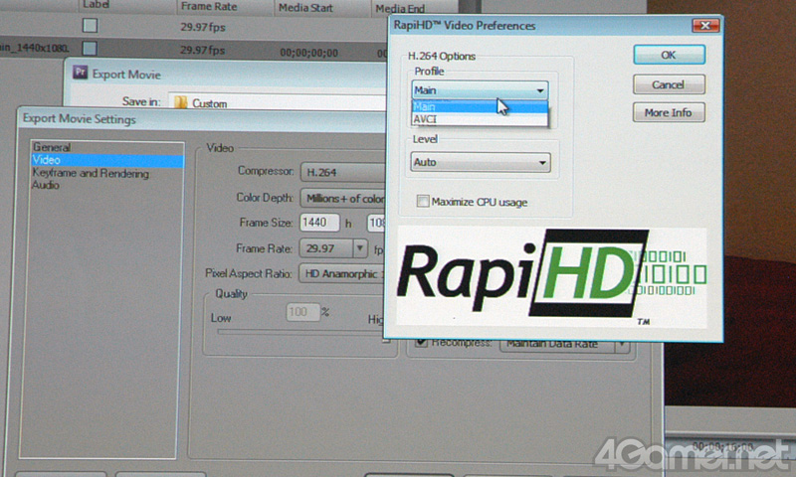The height and width of the screenshot is (477, 796).
Task: Enable the Maximize CPU usage checkbox
Action: pyautogui.click(x=423, y=202)
